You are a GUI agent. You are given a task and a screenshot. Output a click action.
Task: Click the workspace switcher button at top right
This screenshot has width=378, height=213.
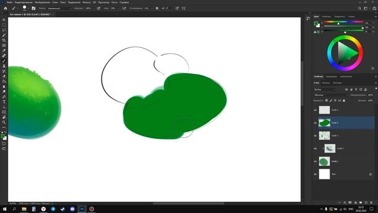[366, 8]
